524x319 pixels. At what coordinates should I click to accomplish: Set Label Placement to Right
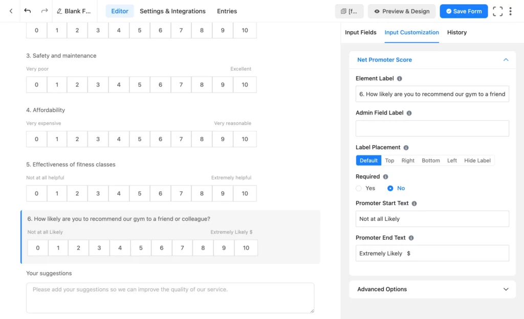(408, 161)
